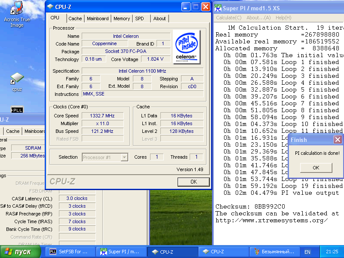This screenshot has height=258, width=344.
Task: Click the PI value output line
Action: tap(281, 193)
